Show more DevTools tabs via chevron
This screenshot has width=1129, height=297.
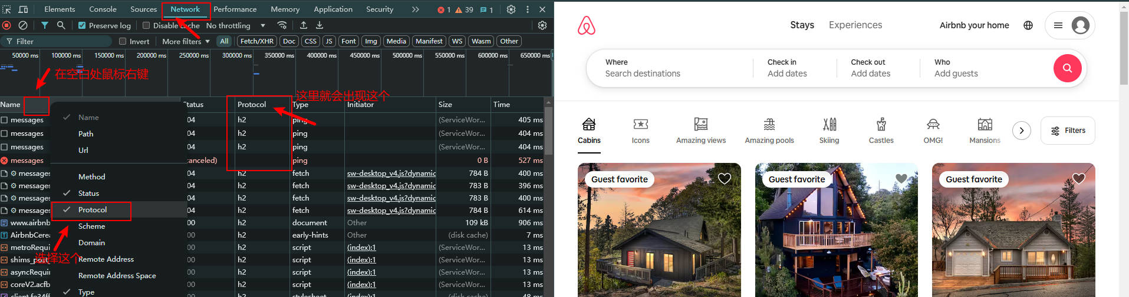[x=415, y=9]
